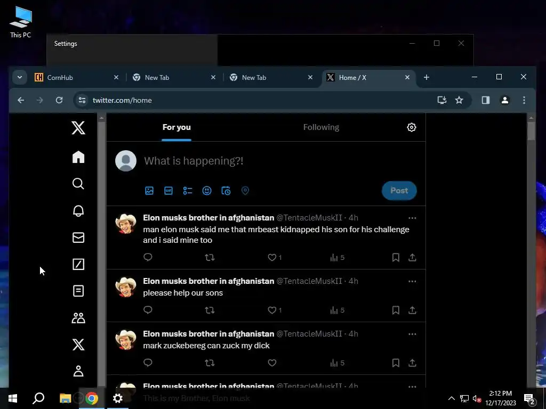Screen dimensions: 546x409
Task: Reply to the mrbeast kidnapped tweet
Action: (x=148, y=257)
